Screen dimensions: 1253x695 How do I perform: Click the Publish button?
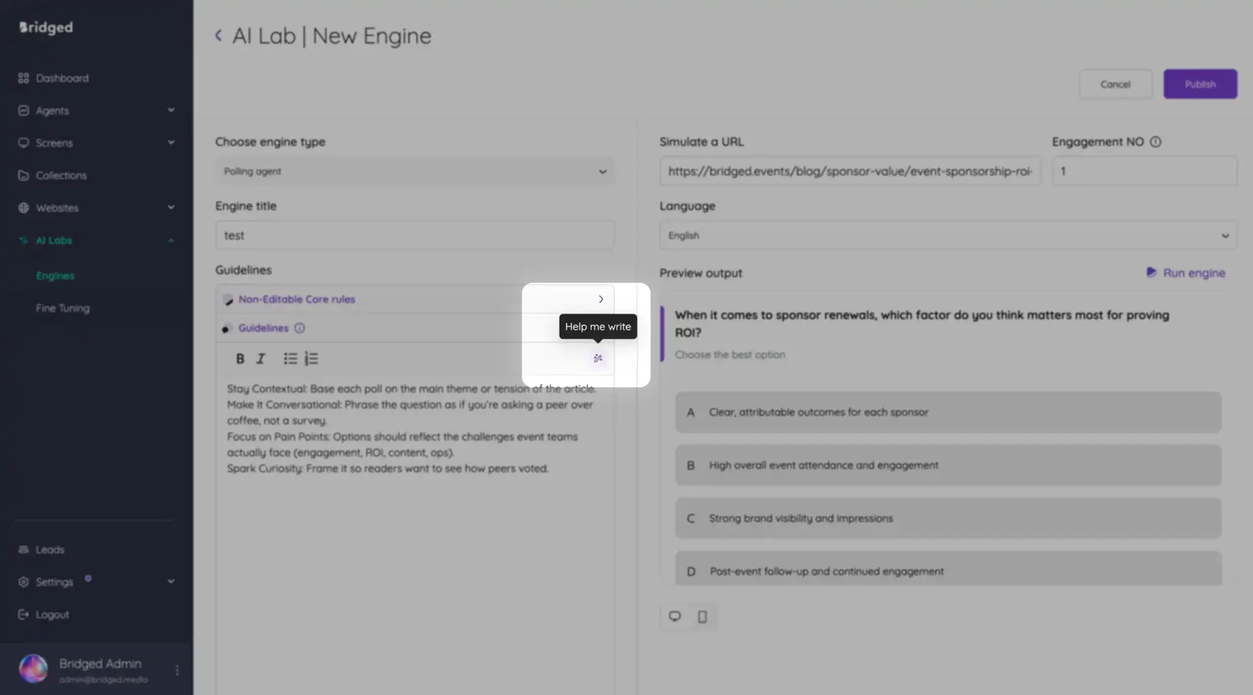[x=1200, y=83]
